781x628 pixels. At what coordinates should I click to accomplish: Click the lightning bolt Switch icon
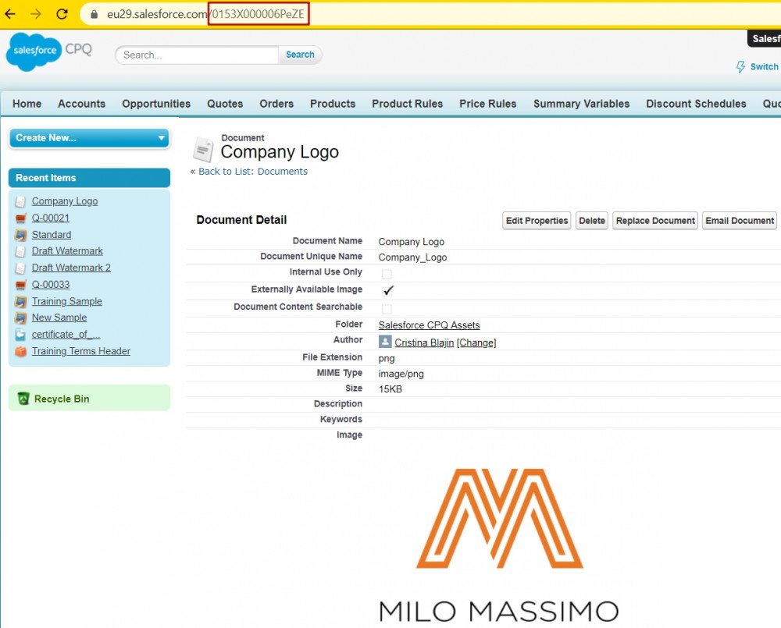(x=740, y=66)
